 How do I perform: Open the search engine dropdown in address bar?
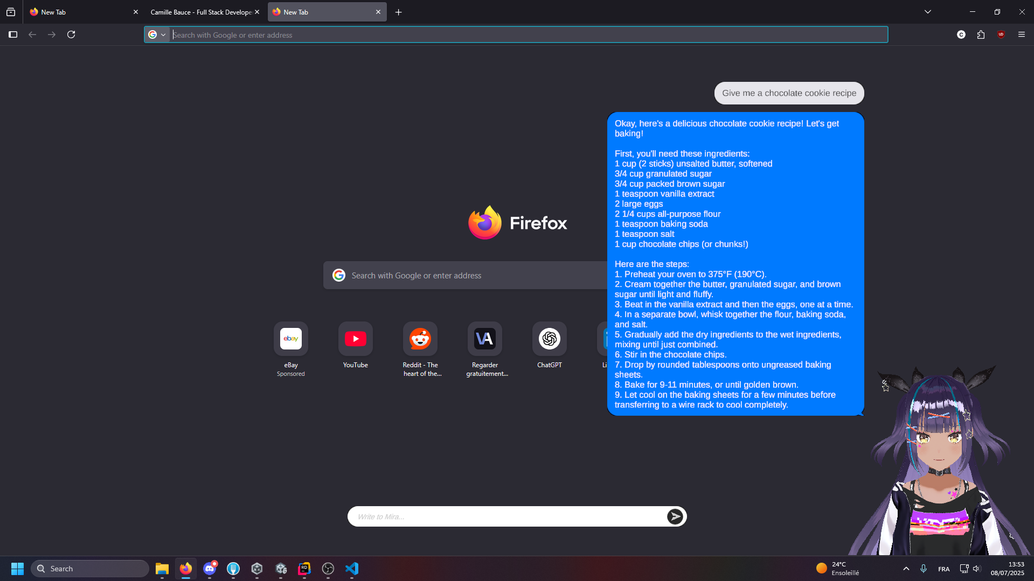click(x=158, y=34)
